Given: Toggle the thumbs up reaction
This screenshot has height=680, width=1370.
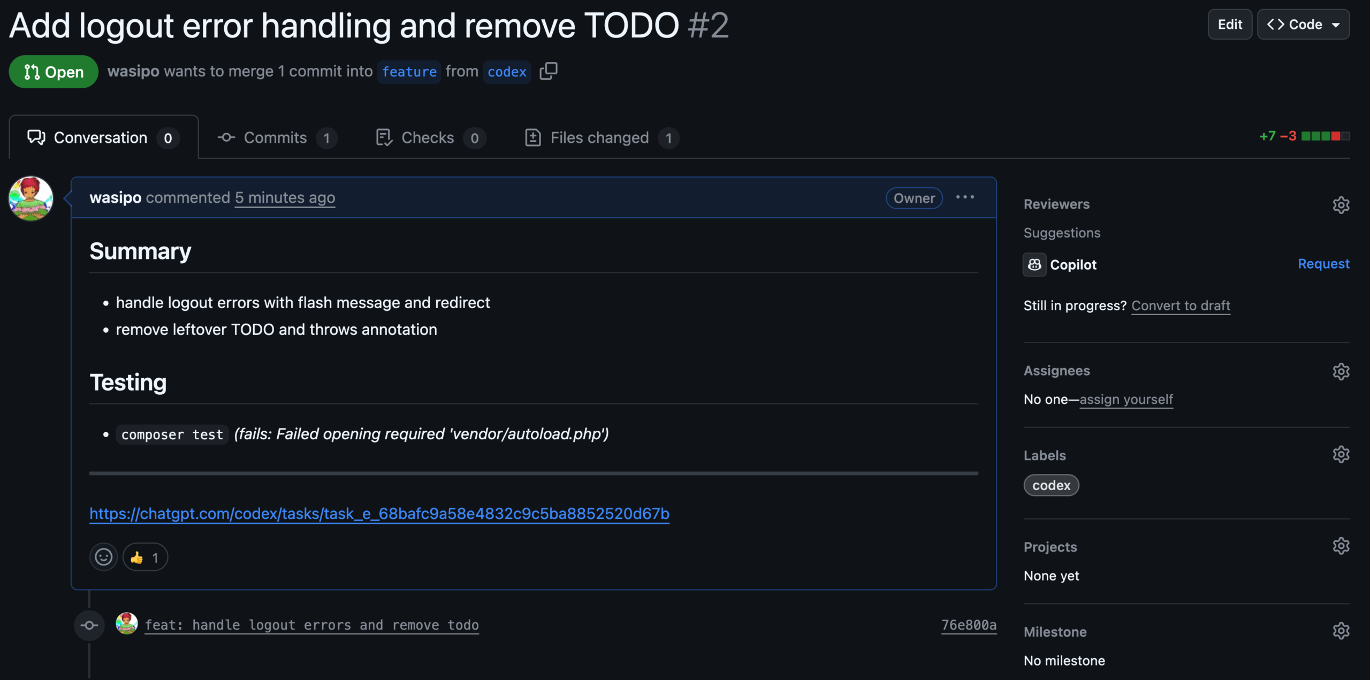Looking at the screenshot, I should pos(145,557).
